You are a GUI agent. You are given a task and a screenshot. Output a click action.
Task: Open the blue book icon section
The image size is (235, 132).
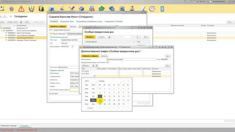click(112, 9)
